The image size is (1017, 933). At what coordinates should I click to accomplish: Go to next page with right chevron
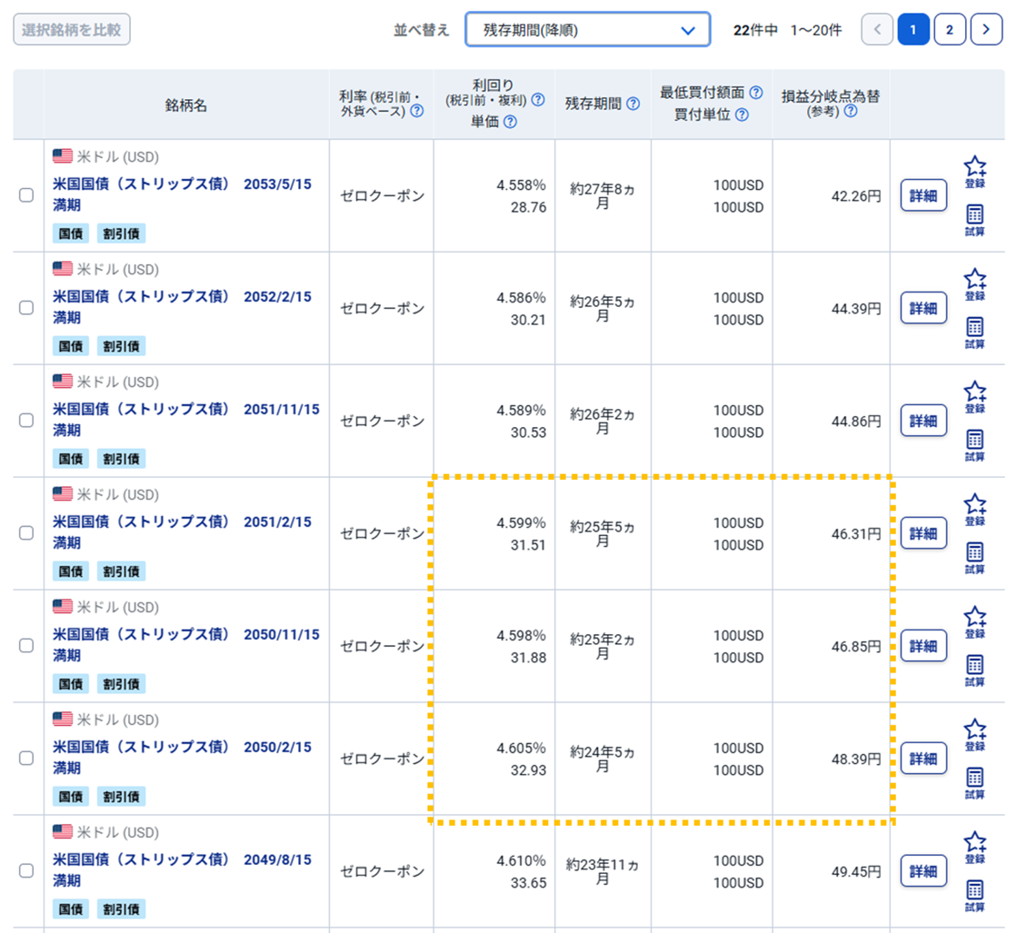click(x=986, y=30)
